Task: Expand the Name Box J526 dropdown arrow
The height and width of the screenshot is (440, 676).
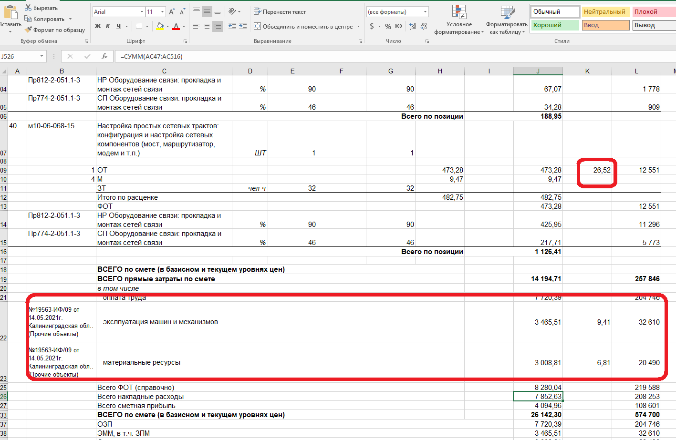Action: (x=42, y=56)
